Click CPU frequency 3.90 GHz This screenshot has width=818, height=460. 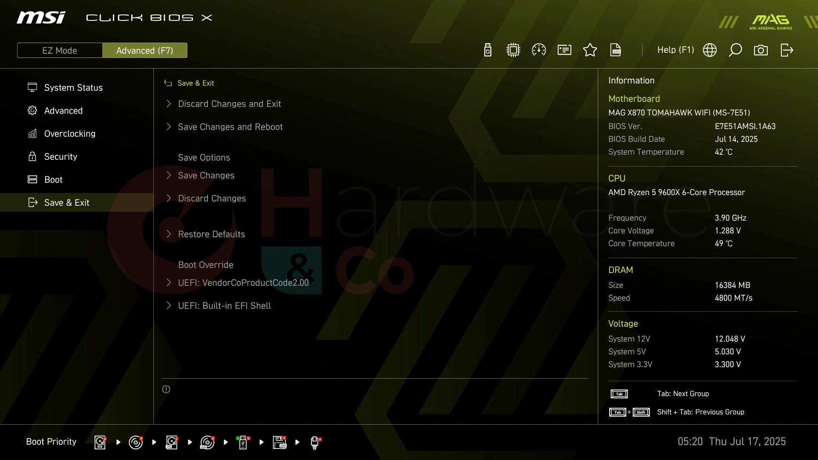[731, 218]
